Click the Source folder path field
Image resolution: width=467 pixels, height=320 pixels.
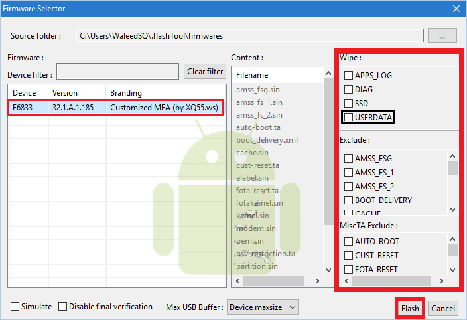click(x=249, y=36)
